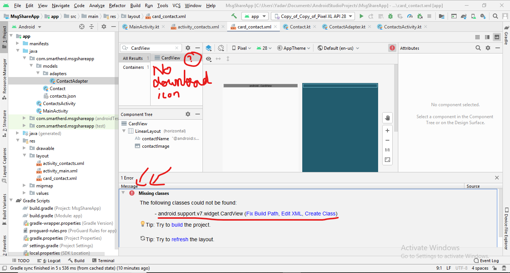The height and width of the screenshot is (273, 510).
Task: Open Attributes panel gear settings
Action: [488, 48]
